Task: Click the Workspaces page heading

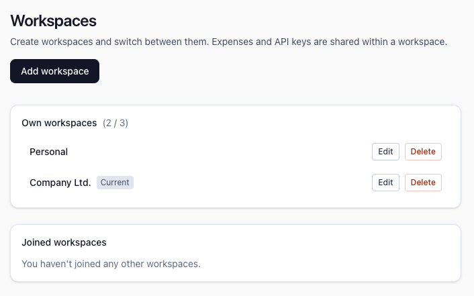Action: (x=54, y=21)
